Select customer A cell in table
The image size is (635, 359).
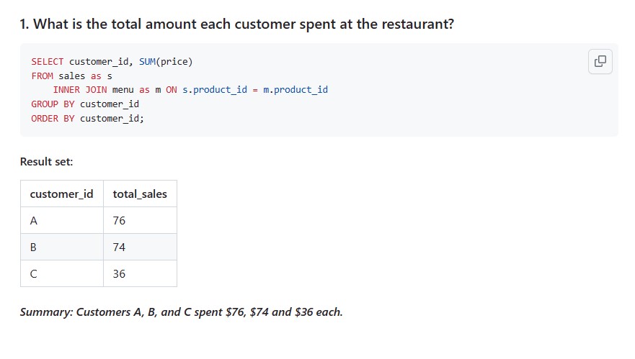tap(61, 220)
